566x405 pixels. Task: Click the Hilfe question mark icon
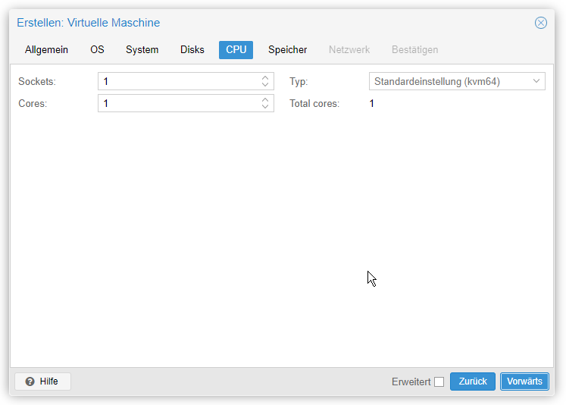click(x=30, y=381)
